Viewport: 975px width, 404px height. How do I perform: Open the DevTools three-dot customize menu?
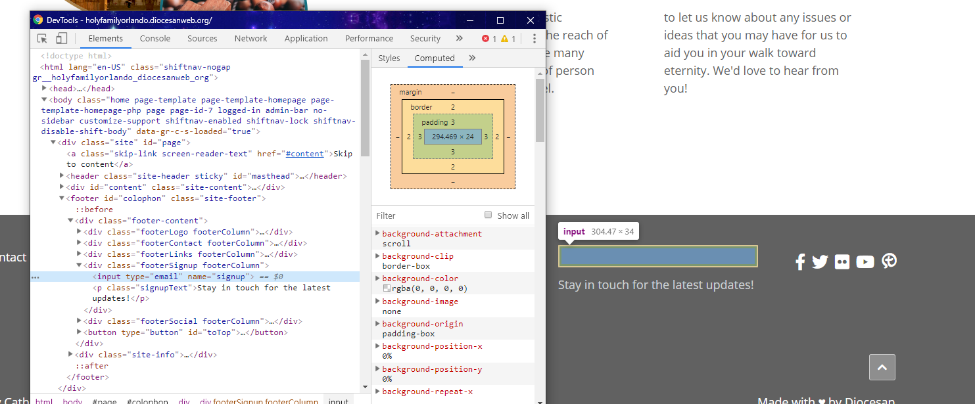click(535, 39)
